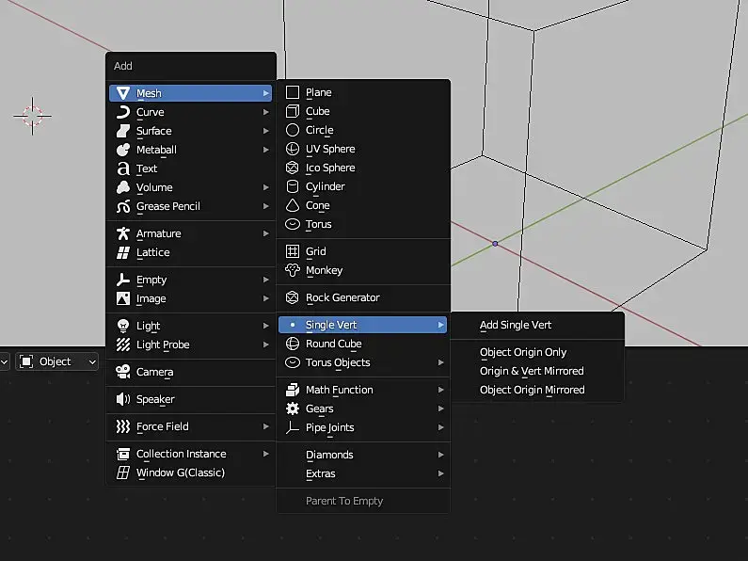This screenshot has height=561, width=748.
Task: Click the Window G(Classic) label
Action: 181,473
